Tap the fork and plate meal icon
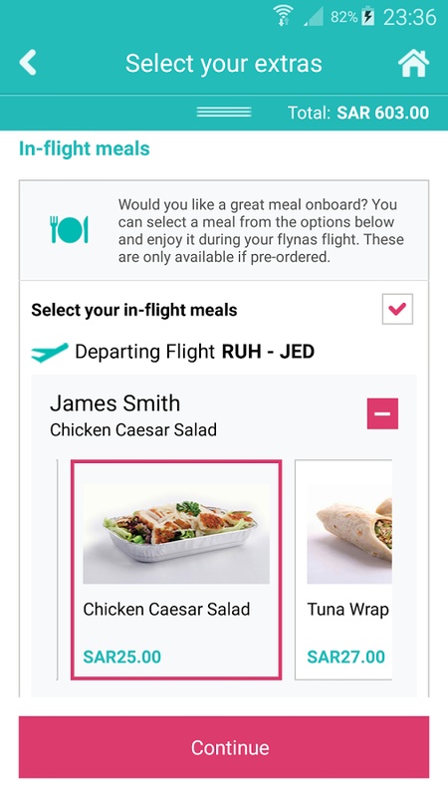This screenshot has width=448, height=797. [x=69, y=230]
